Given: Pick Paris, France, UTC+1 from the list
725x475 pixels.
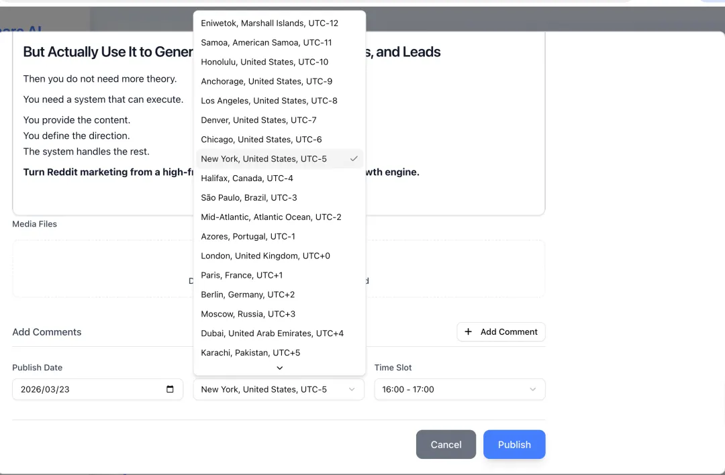Looking at the screenshot, I should pyautogui.click(x=279, y=275).
